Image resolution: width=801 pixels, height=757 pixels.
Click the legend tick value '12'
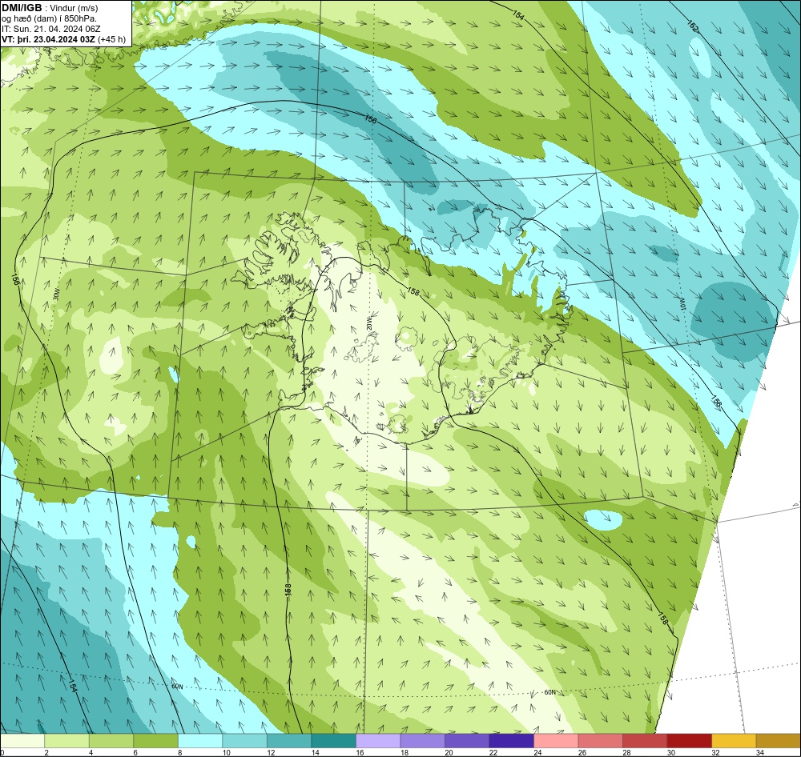(x=271, y=752)
